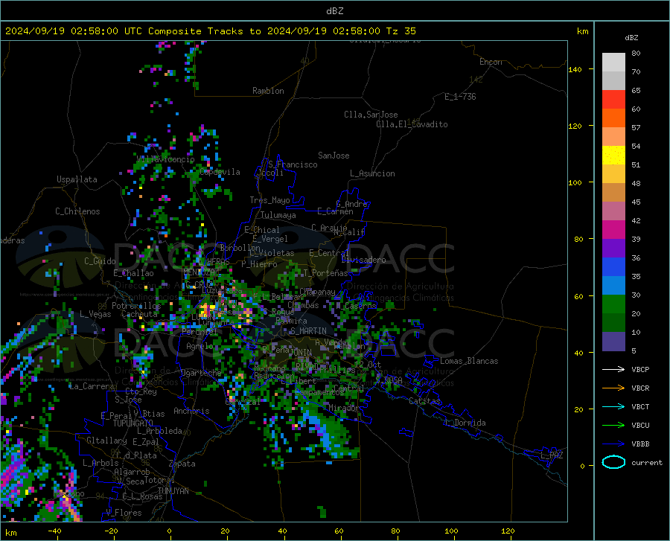Click the Divisadero map label
Image resolution: width=670 pixels, height=541 pixels.
coord(363,260)
